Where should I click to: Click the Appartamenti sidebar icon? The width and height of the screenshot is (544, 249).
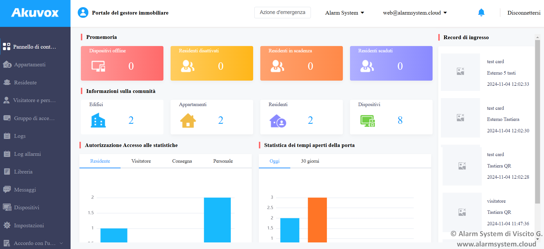7,64
